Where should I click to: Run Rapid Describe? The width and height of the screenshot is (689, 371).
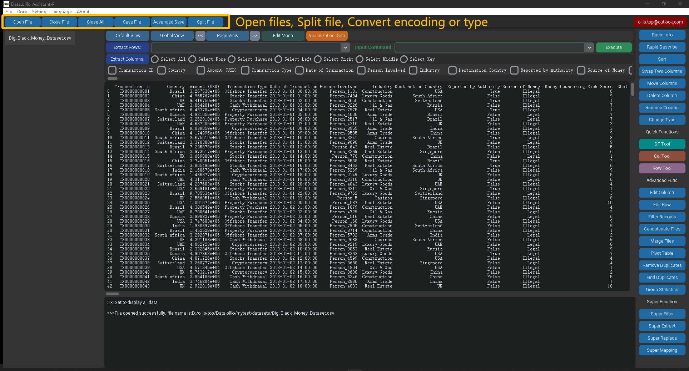click(662, 47)
